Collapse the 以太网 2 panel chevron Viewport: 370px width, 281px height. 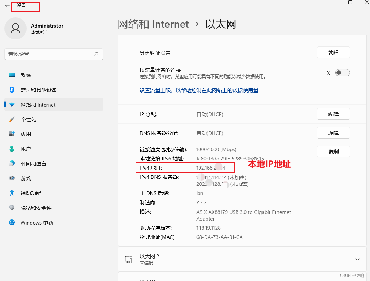357,259
